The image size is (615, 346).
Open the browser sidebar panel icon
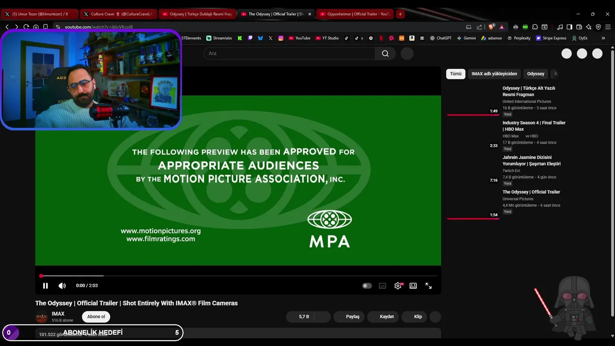tap(569, 27)
